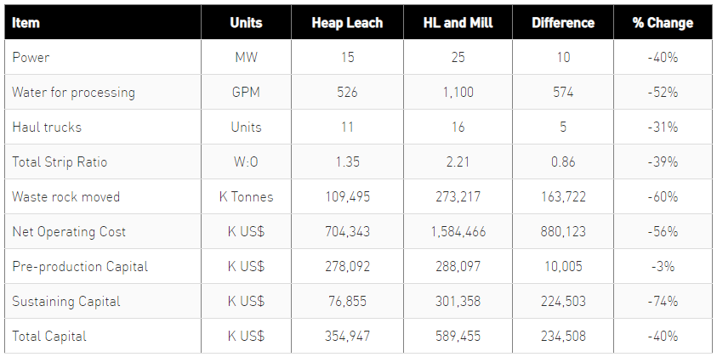This screenshot has width=717, height=357.
Task: Click the GPM units cell
Action: pyautogui.click(x=246, y=93)
